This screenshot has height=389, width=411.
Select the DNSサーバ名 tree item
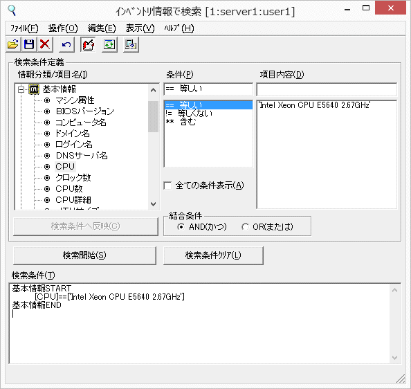pyautogui.click(x=82, y=156)
